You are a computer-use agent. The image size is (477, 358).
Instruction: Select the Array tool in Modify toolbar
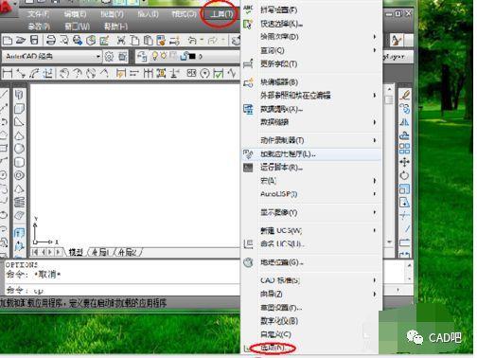pos(405,149)
